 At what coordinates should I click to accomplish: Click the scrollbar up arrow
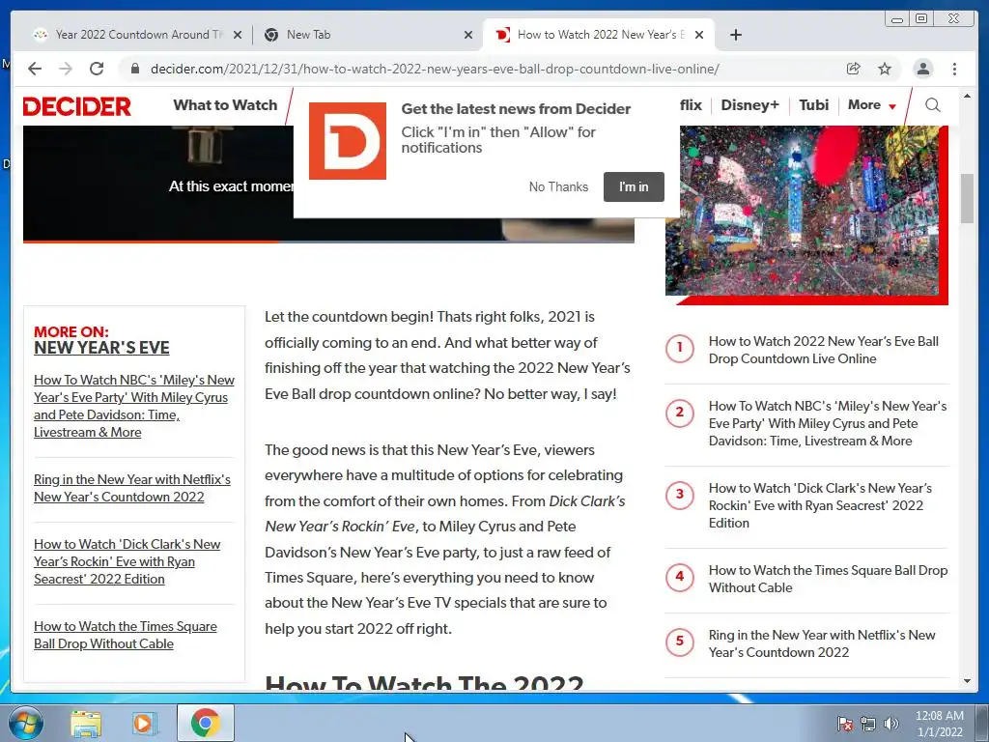tap(967, 96)
